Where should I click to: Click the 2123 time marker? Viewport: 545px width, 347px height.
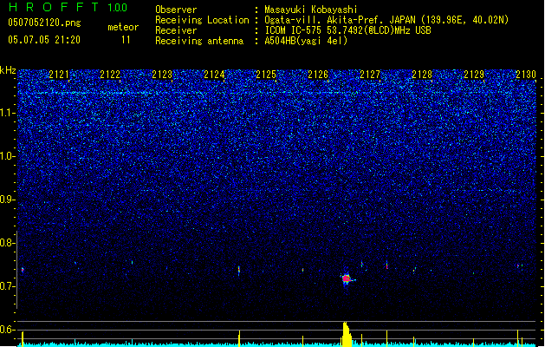162,75
